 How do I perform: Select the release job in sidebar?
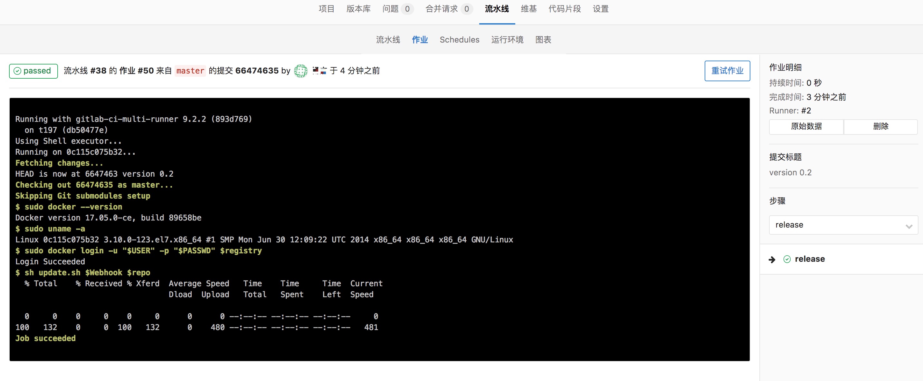(809, 259)
